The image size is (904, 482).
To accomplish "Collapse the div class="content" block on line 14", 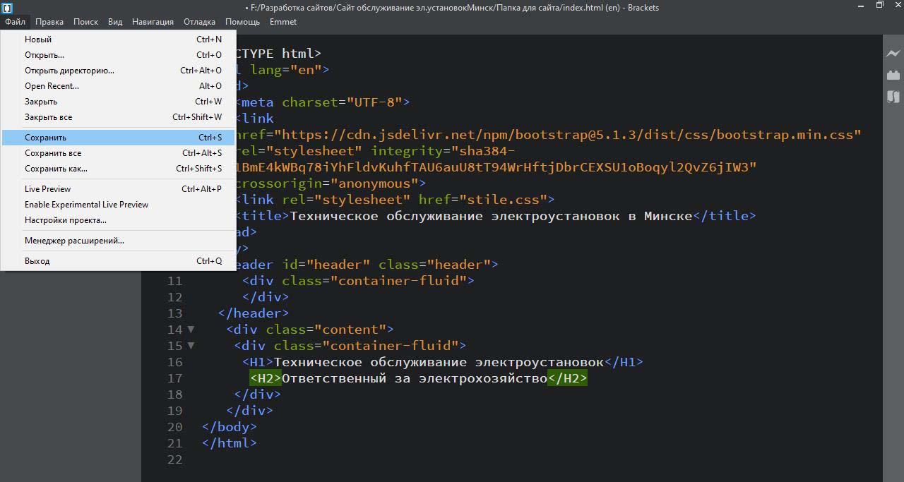I will click(x=191, y=330).
